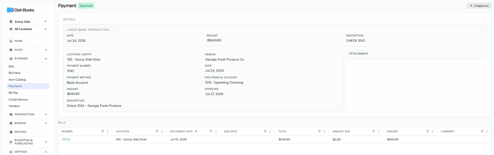Open filter for Amount Due column
The image size is (494, 155).
[373, 132]
